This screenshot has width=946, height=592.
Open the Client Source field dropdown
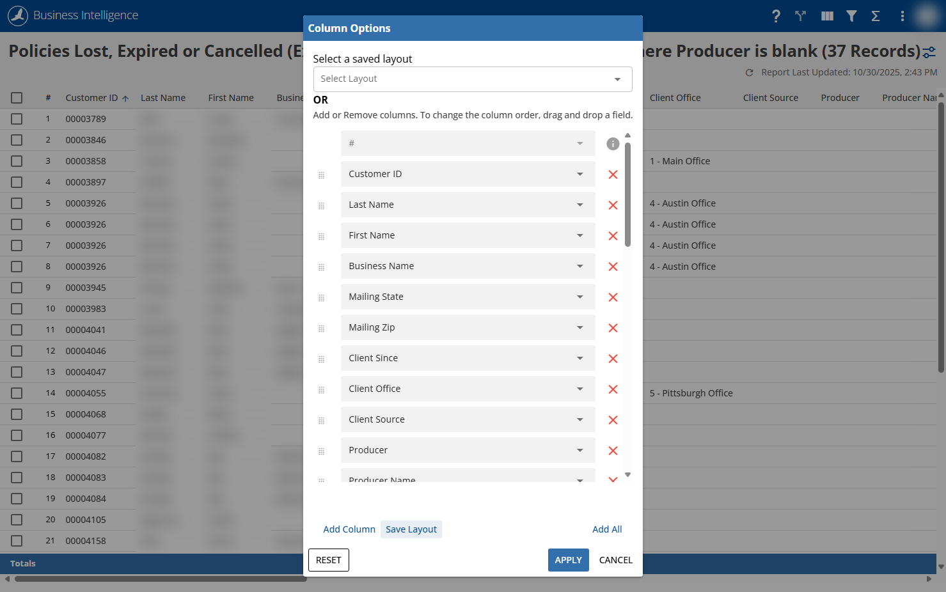[x=468, y=419]
